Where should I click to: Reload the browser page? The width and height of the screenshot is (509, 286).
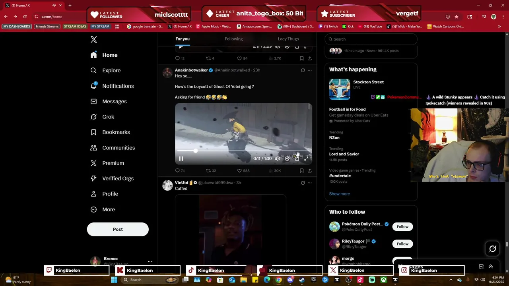click(x=25, y=17)
